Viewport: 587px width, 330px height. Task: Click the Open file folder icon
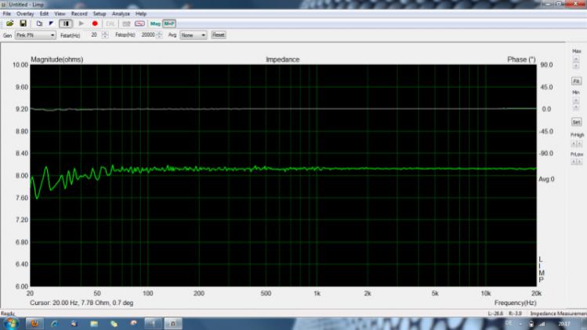tap(10, 24)
